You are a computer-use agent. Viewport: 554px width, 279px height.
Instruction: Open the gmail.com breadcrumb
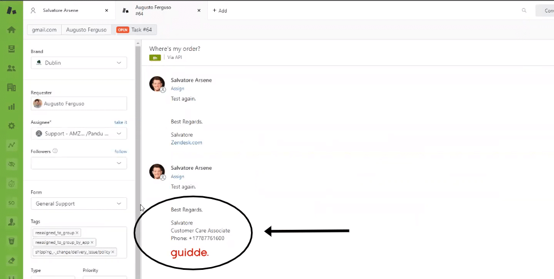pos(44,30)
